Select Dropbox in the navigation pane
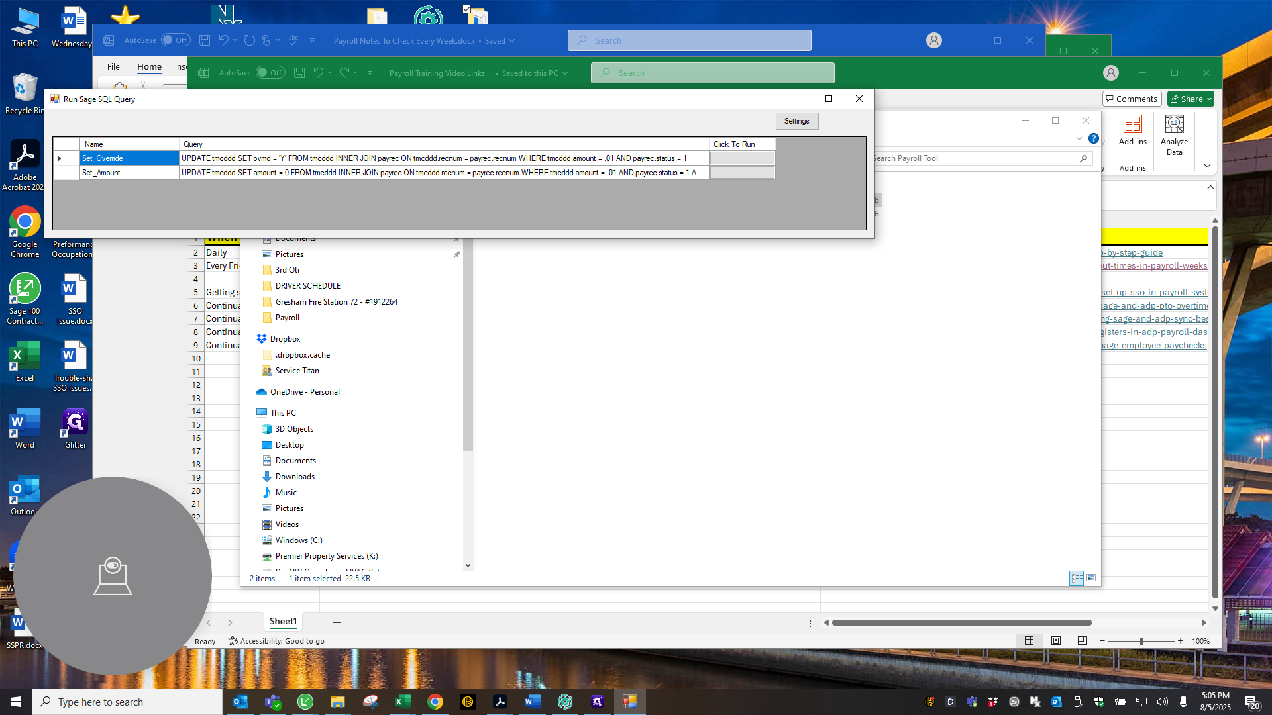 (285, 339)
